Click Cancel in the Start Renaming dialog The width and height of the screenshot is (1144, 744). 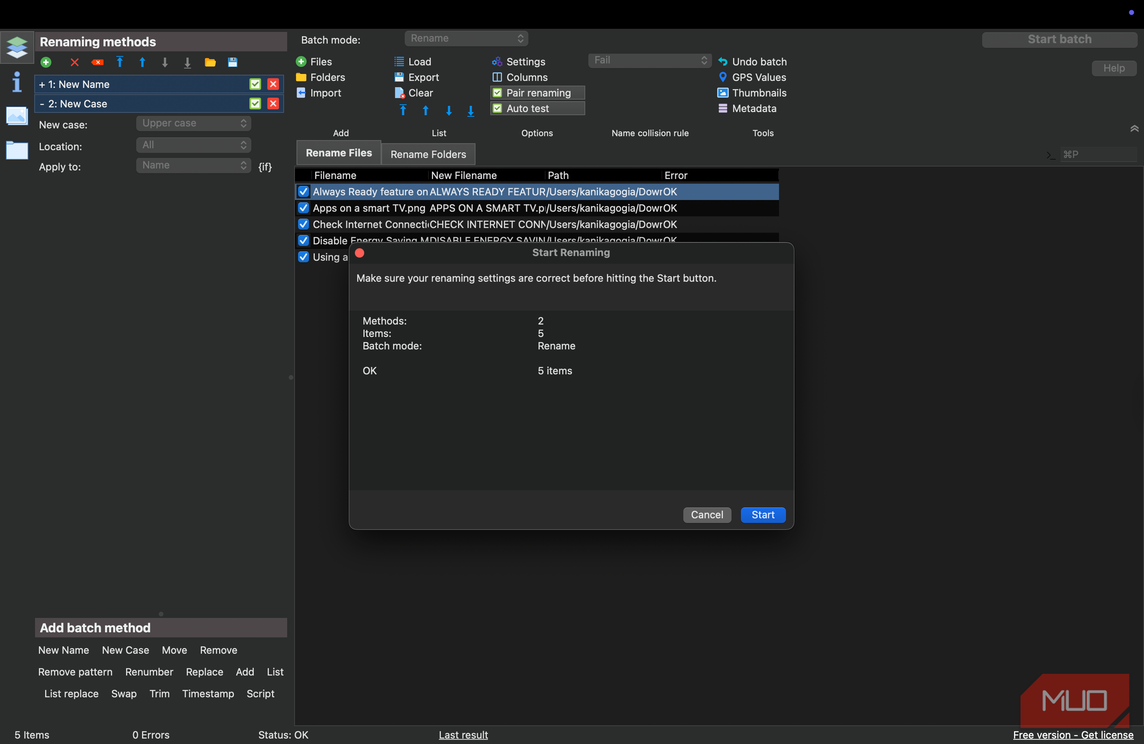pyautogui.click(x=707, y=515)
